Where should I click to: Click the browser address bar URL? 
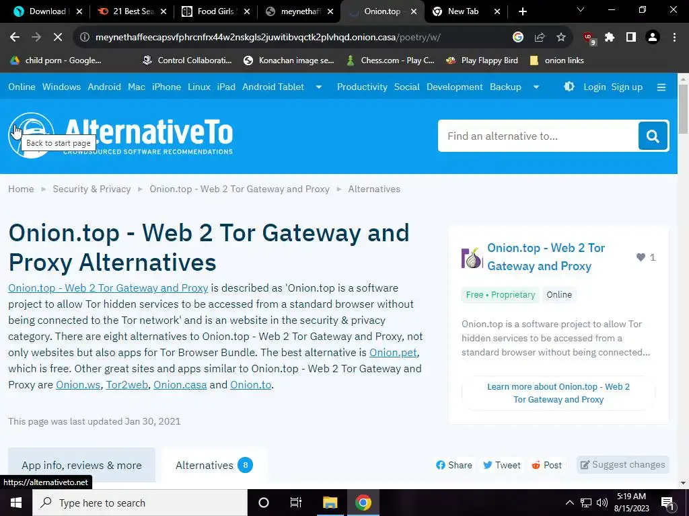click(268, 38)
